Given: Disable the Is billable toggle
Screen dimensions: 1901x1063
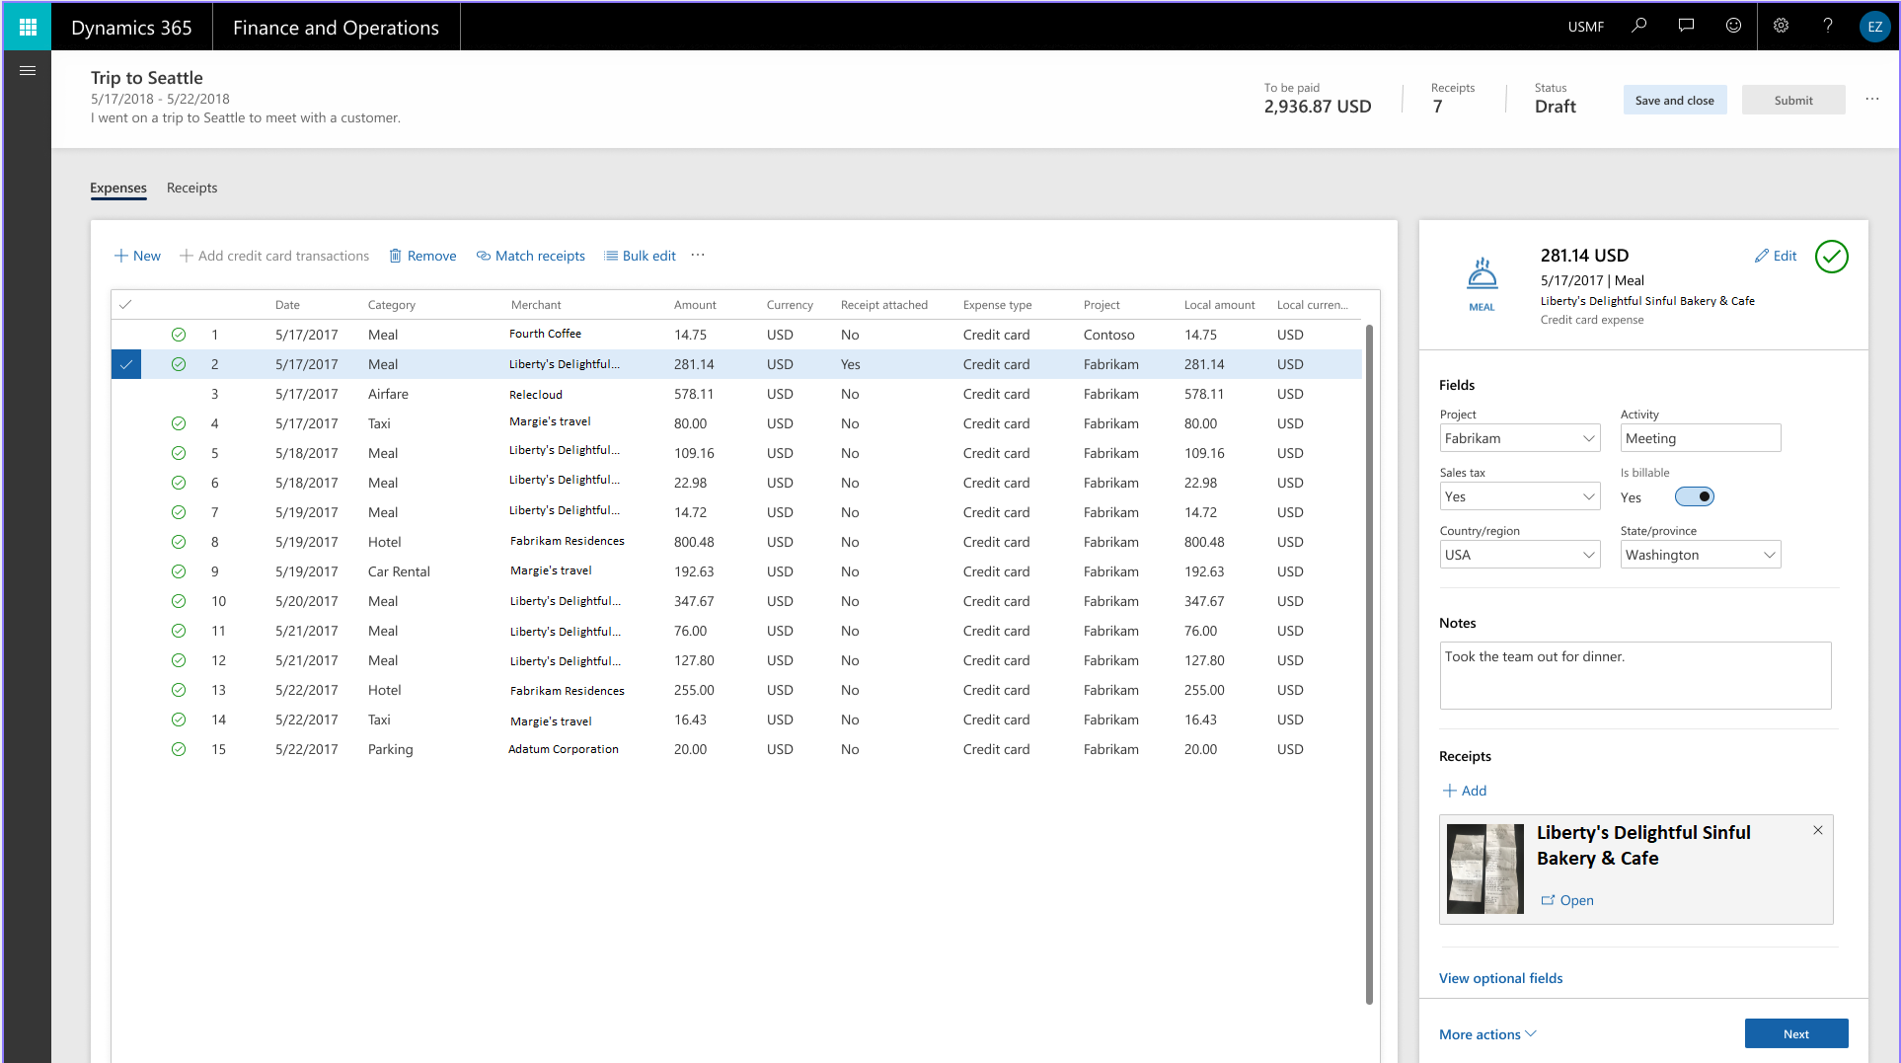Looking at the screenshot, I should pos(1694,496).
